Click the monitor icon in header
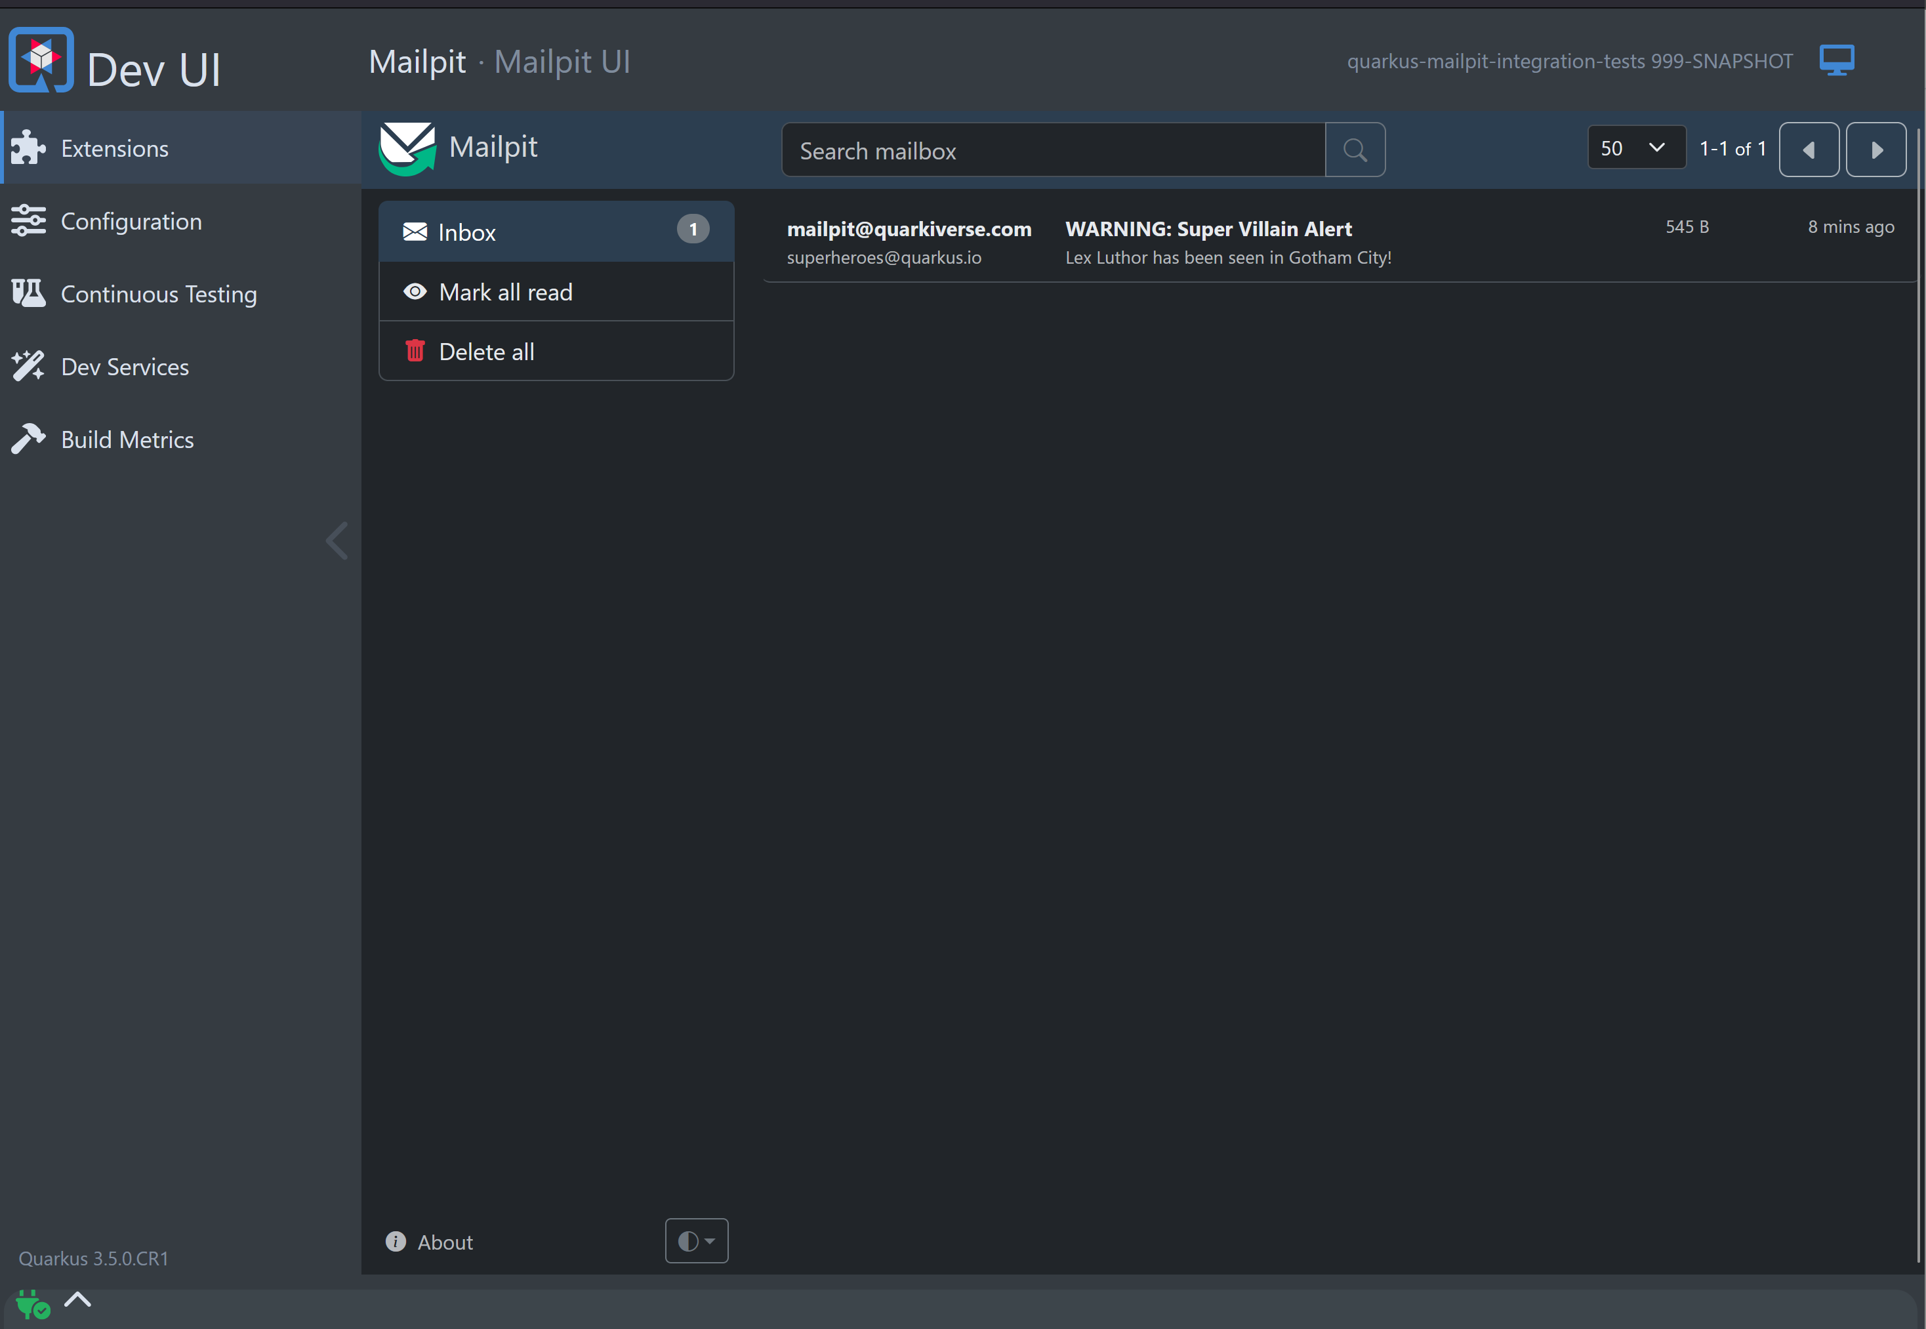Image resolution: width=1926 pixels, height=1329 pixels. (1836, 61)
